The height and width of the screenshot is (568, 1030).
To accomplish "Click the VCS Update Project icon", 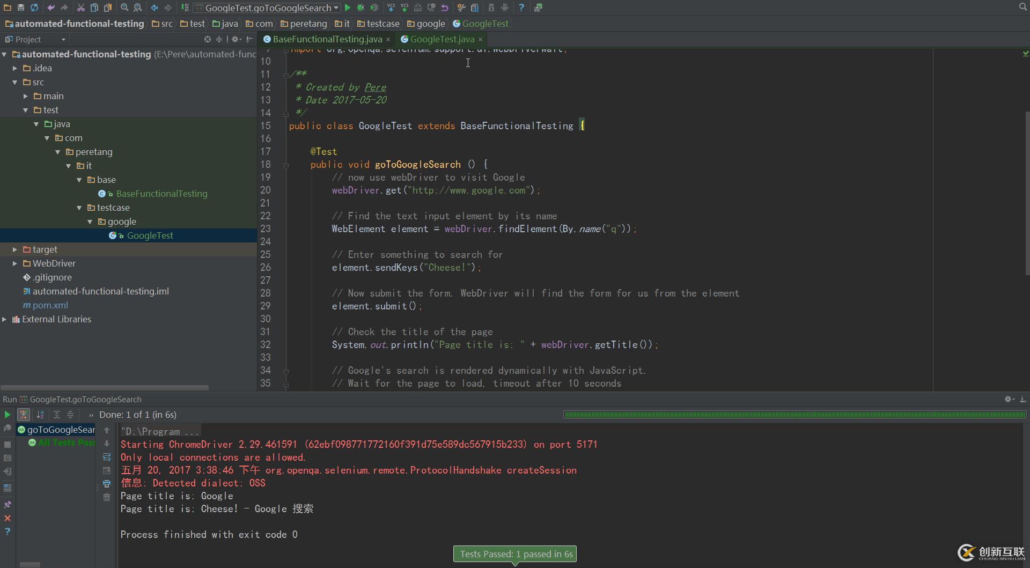I will 391,8.
